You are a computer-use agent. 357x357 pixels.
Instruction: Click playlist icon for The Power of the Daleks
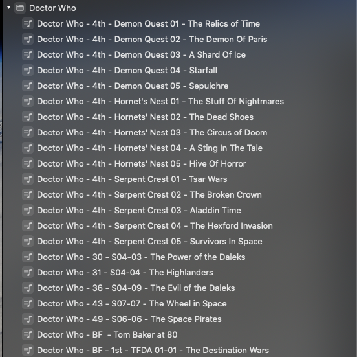pos(28,257)
